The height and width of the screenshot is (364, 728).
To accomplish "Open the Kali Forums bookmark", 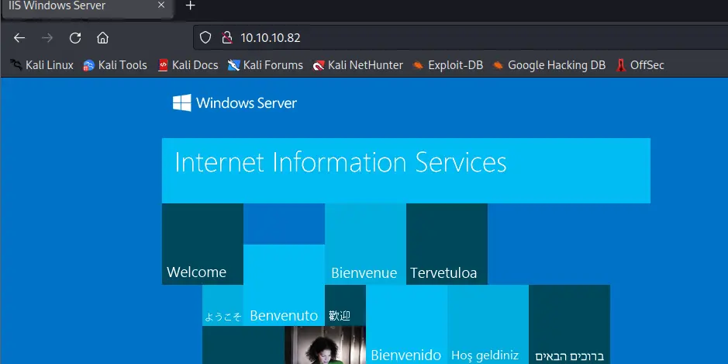I will [265, 65].
